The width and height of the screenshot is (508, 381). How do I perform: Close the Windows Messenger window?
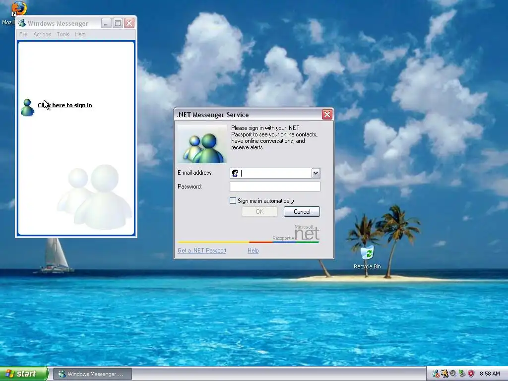click(129, 23)
